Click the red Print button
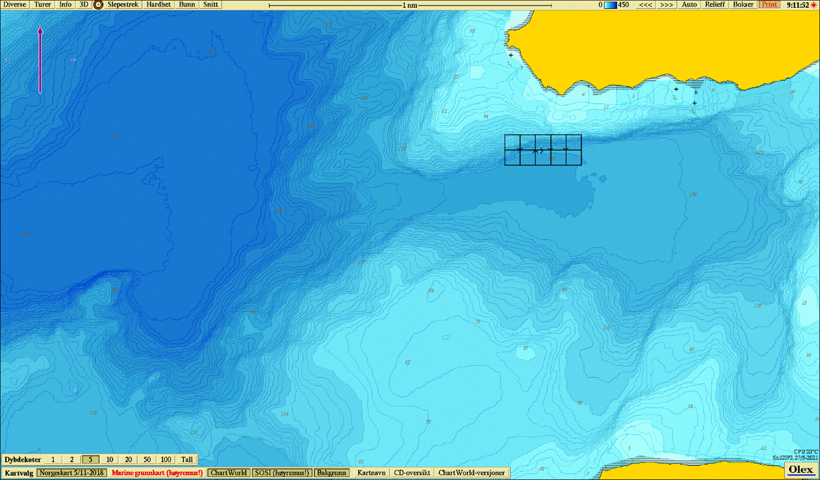The height and width of the screenshot is (480, 820). point(769,5)
